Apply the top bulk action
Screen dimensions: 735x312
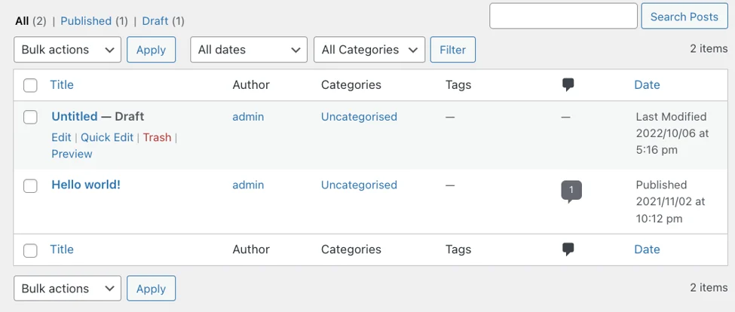click(151, 50)
